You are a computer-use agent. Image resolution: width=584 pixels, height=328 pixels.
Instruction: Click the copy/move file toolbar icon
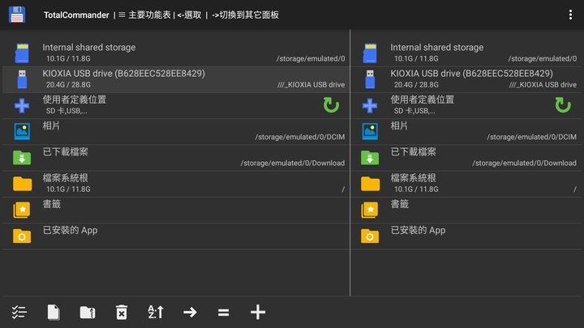click(x=54, y=312)
